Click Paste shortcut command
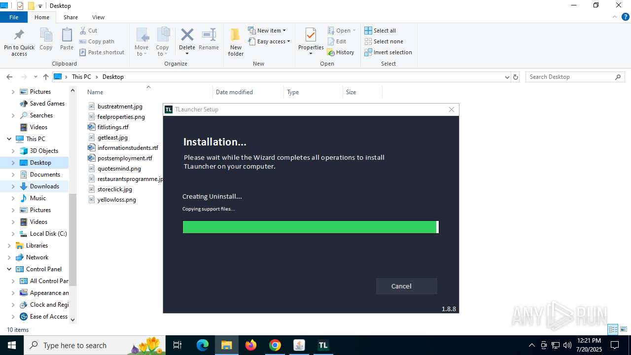 102,52
